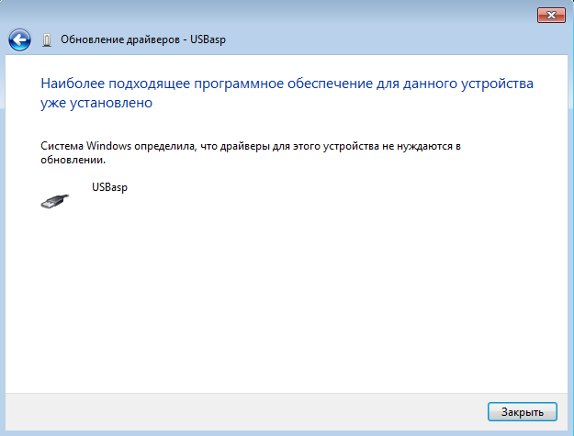Select the USBasp device name label

110,187
